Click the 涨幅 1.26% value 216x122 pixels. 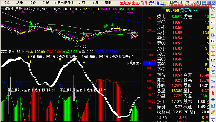click(x=177, y=86)
